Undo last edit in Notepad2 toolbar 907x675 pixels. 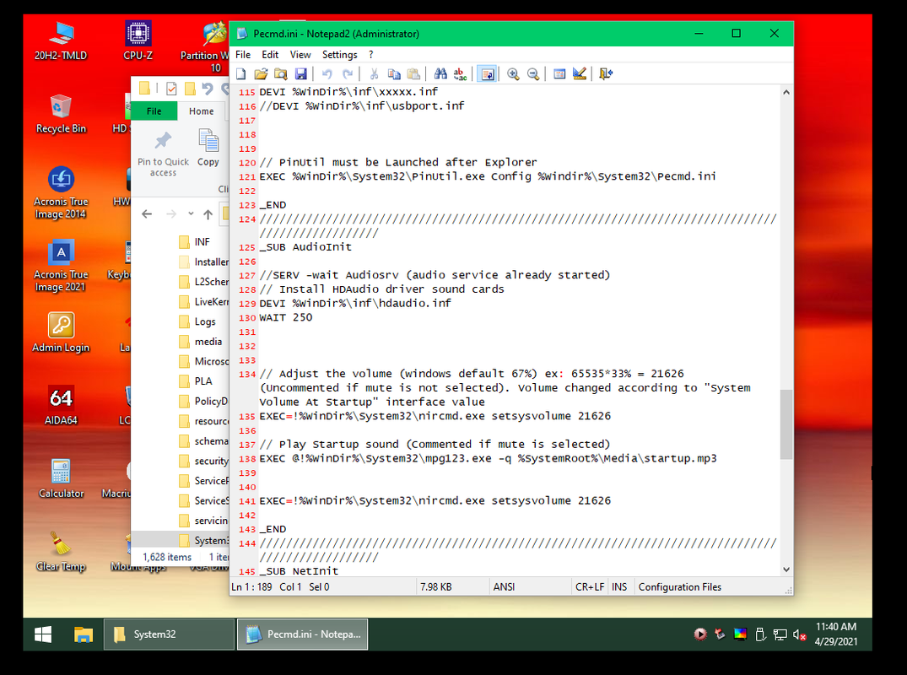(x=327, y=73)
